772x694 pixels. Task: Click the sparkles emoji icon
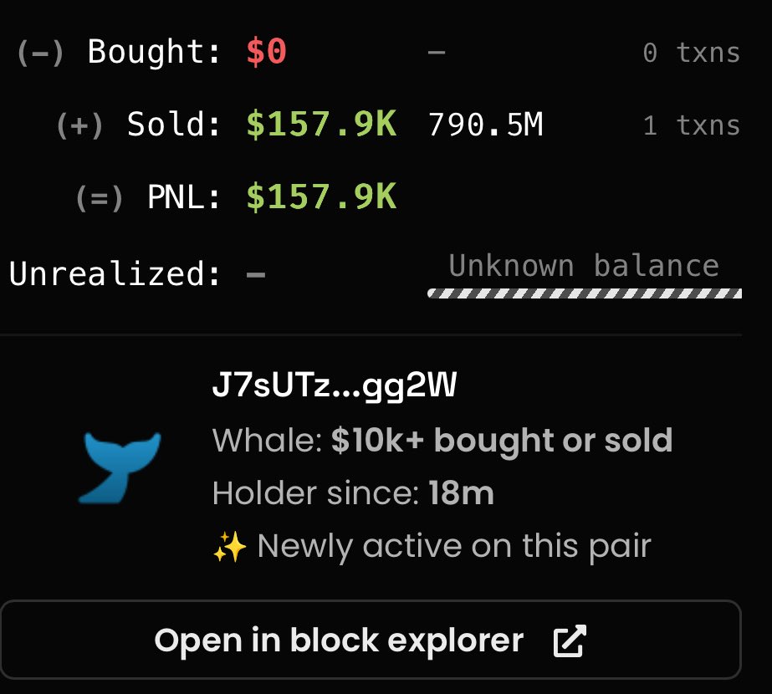click(x=229, y=546)
